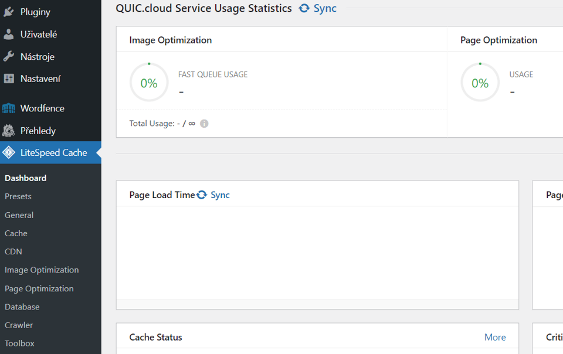Click the Pluginy plug icon in sidebar
563x354 pixels.
coord(9,12)
